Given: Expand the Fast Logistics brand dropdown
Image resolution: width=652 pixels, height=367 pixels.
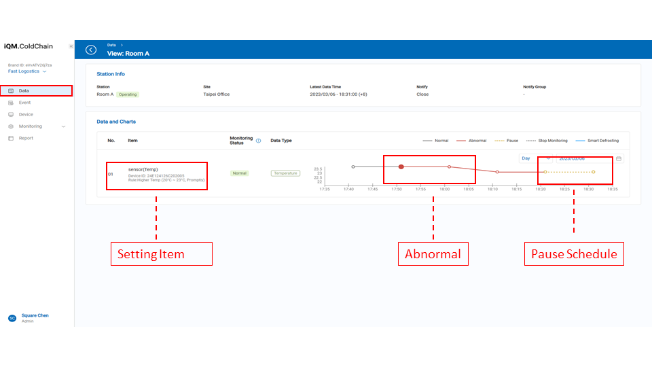Looking at the screenshot, I should (45, 71).
